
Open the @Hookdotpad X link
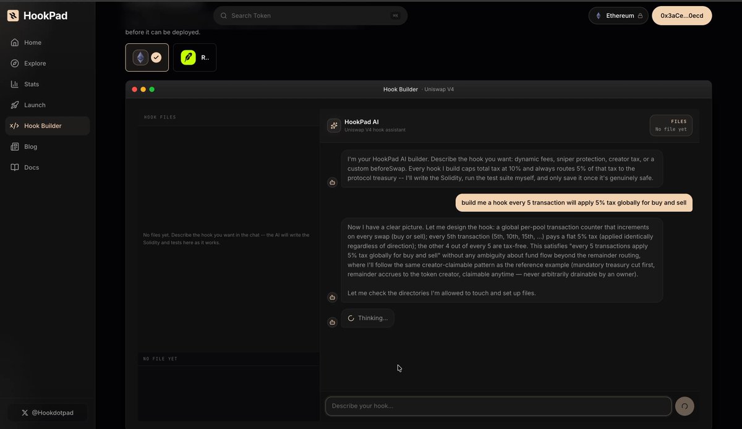pos(48,412)
